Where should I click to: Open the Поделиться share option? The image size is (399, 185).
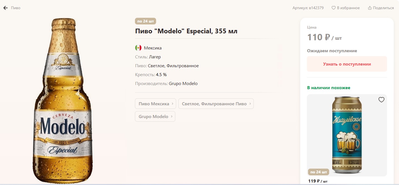(x=383, y=8)
